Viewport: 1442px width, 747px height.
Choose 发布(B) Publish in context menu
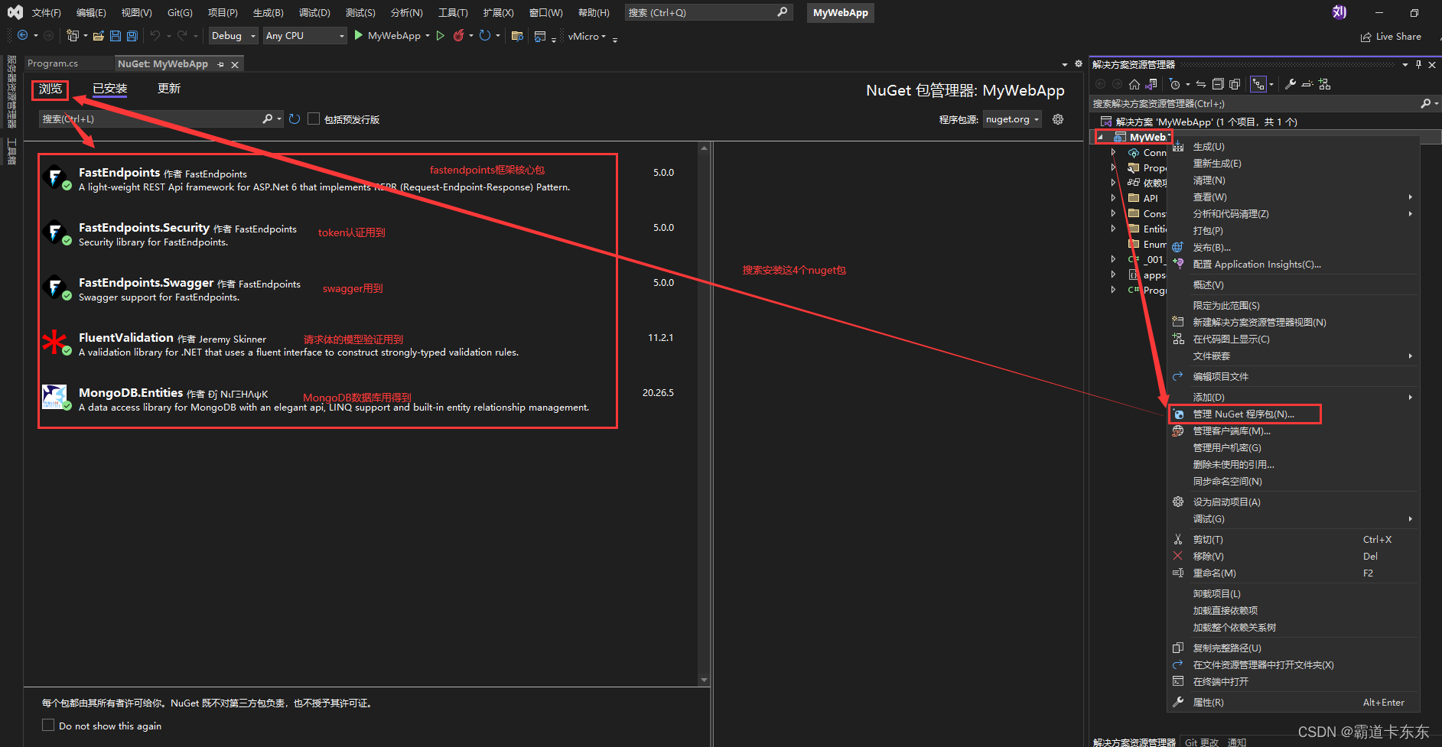1293,247
